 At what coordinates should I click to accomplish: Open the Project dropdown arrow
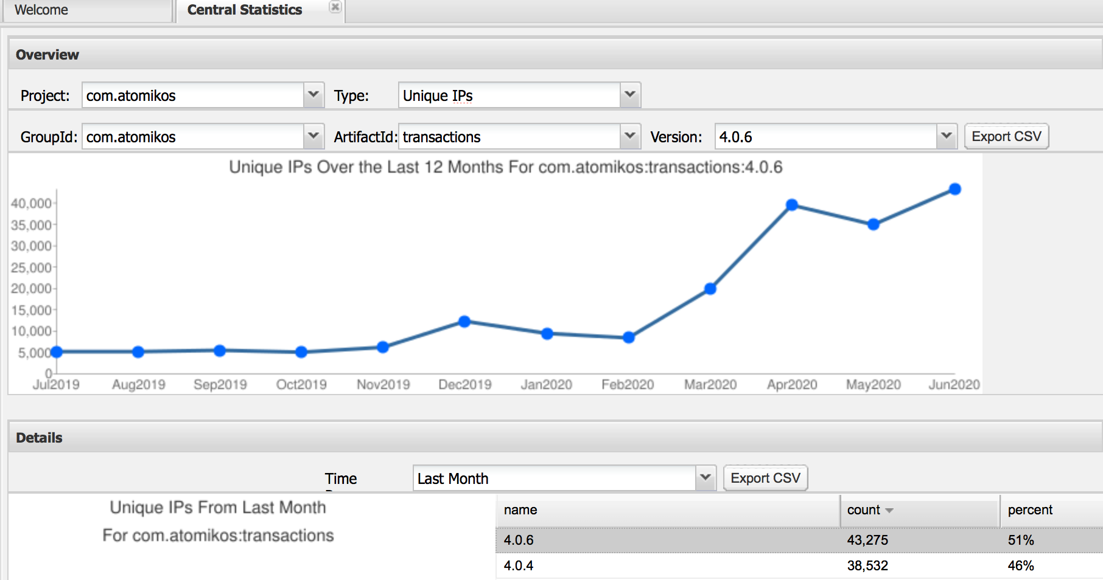(313, 95)
